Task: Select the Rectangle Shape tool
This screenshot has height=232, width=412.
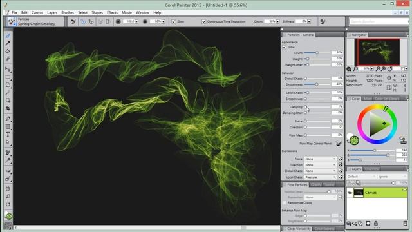Action: tap(8, 126)
